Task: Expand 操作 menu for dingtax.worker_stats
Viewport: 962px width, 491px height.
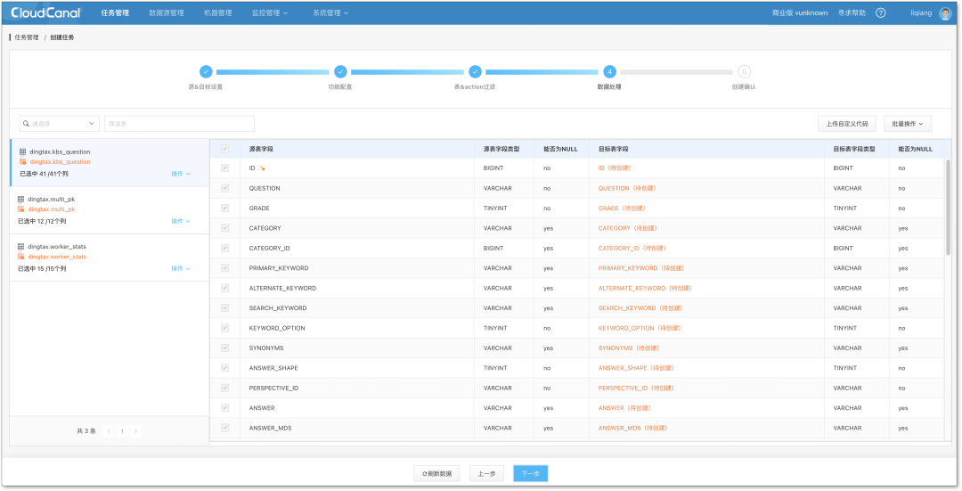Action: 180,269
